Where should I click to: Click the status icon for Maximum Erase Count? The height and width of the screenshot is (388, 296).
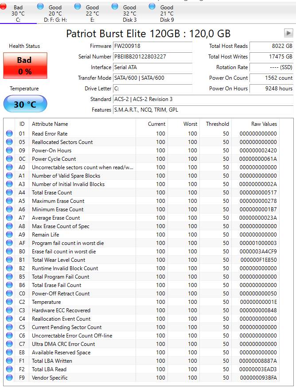tap(9, 201)
